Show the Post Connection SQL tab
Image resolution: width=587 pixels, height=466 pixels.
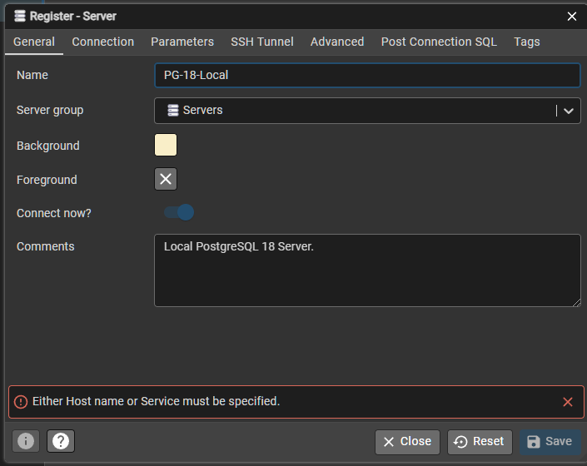click(x=439, y=42)
